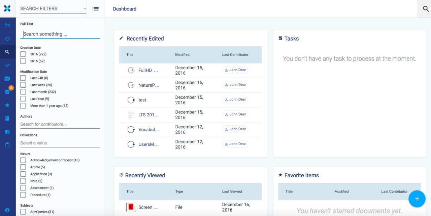Open the Dashboard breadcrumb item
This screenshot has height=216, width=431.
pyautogui.click(x=125, y=9)
